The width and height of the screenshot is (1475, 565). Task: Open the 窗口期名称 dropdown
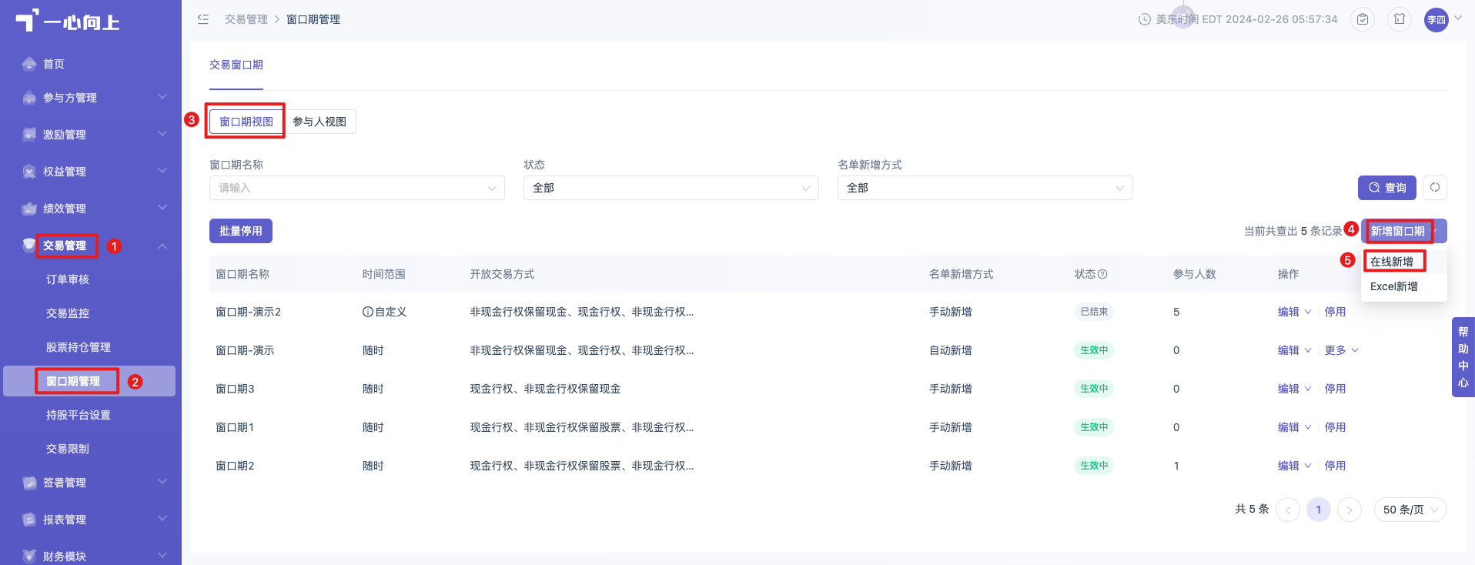point(357,188)
